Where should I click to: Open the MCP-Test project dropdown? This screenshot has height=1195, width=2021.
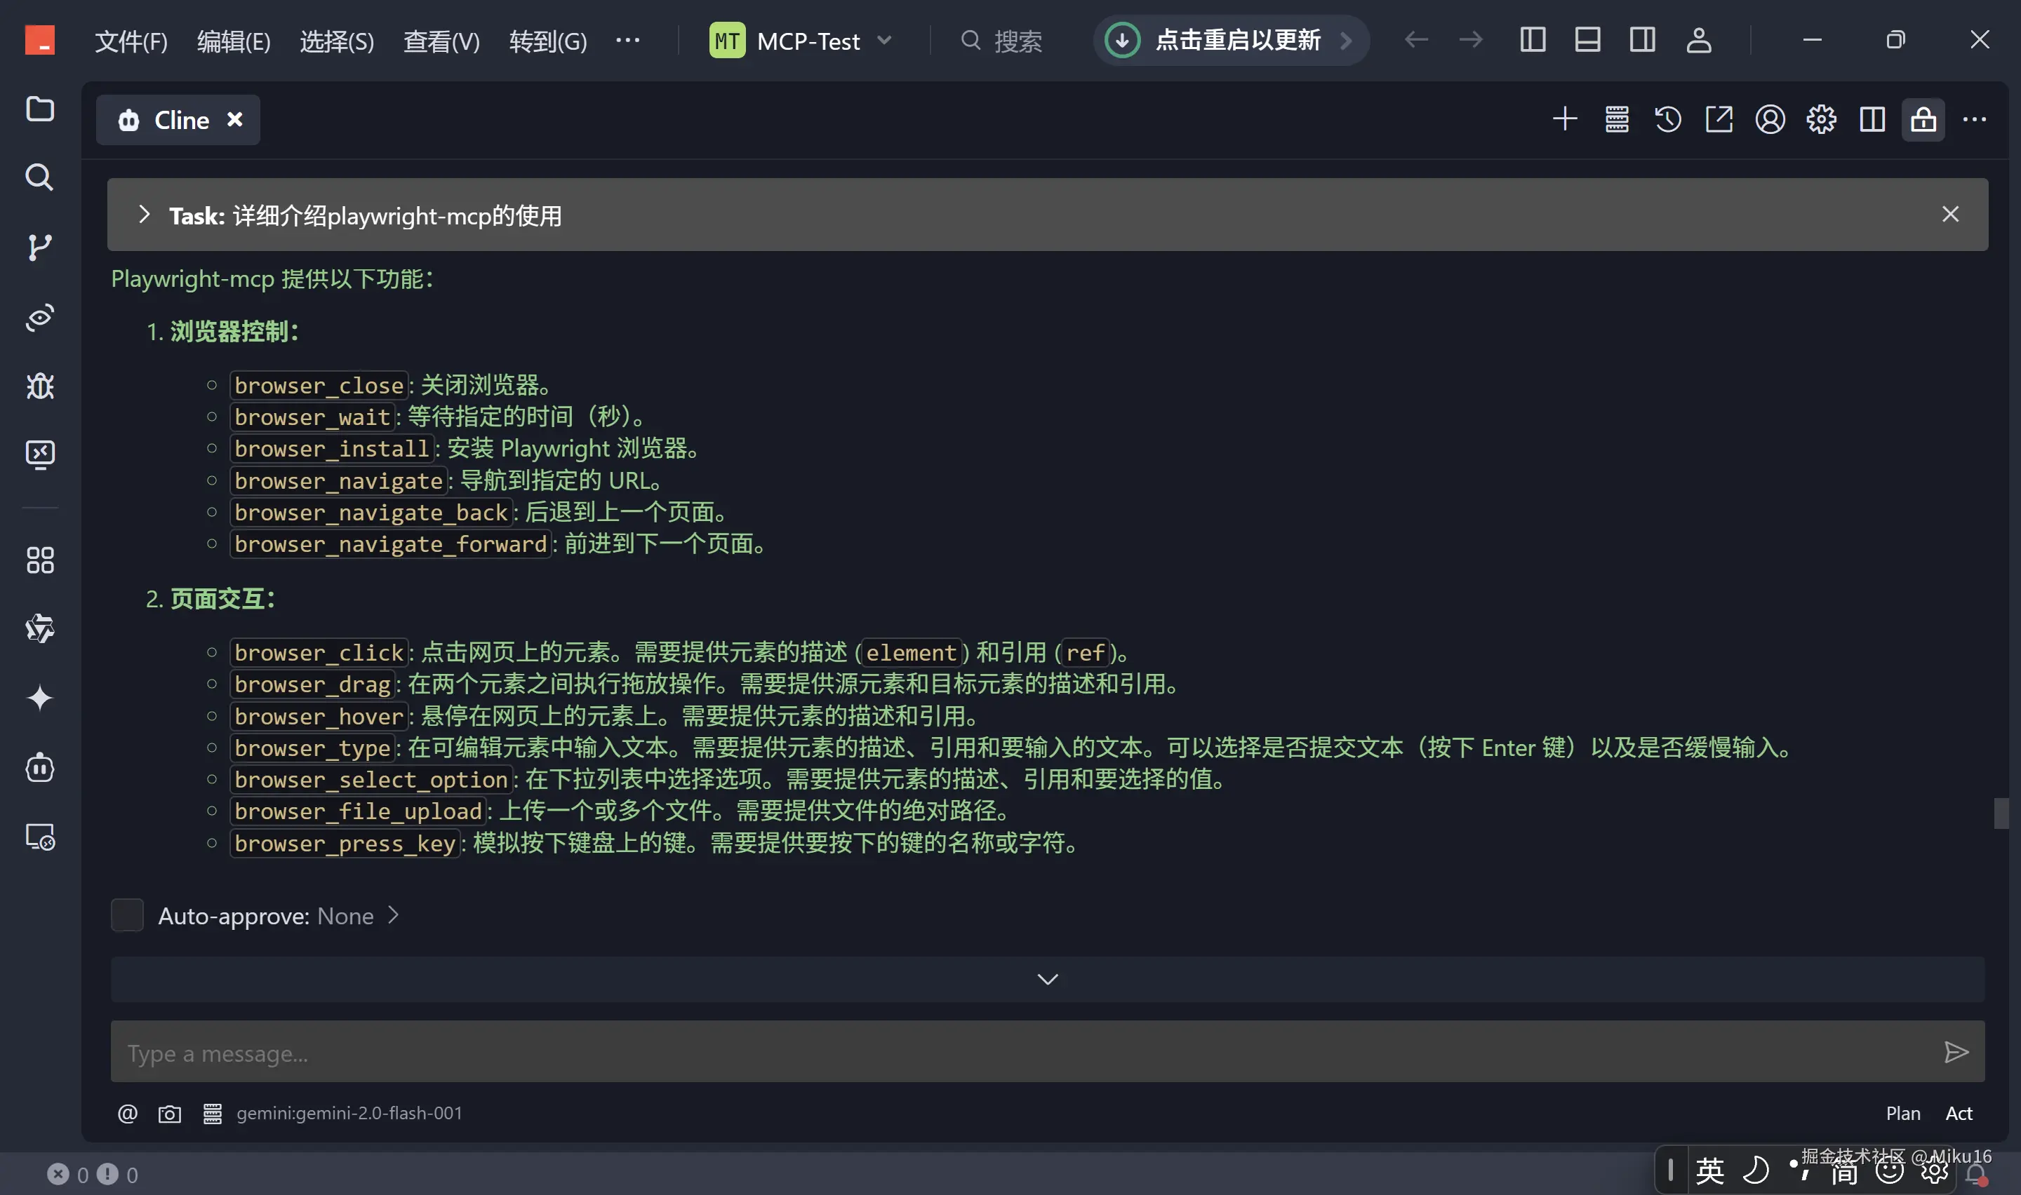pyautogui.click(x=801, y=40)
